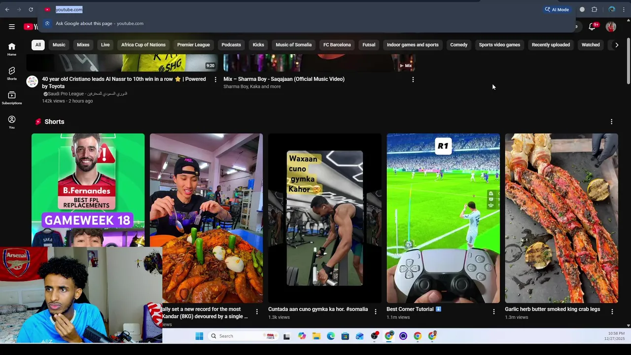Open B.Fernandes Gameweek 18 short thumbnail
This screenshot has width=631, height=355.
click(88, 190)
